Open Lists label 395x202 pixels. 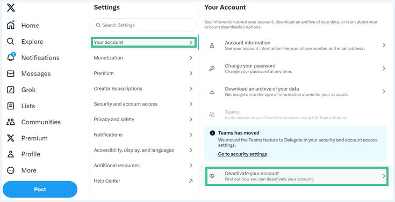point(28,106)
